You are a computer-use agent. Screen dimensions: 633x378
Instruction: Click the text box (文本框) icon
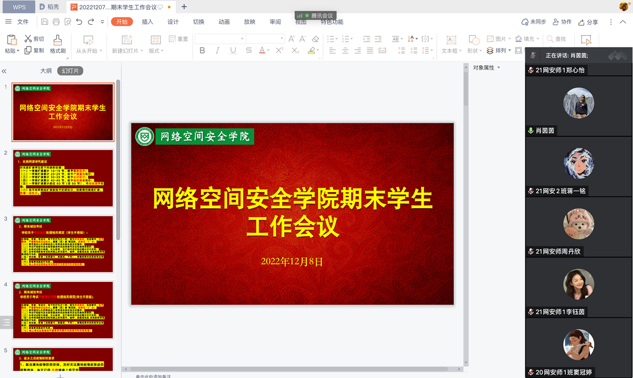(451, 40)
